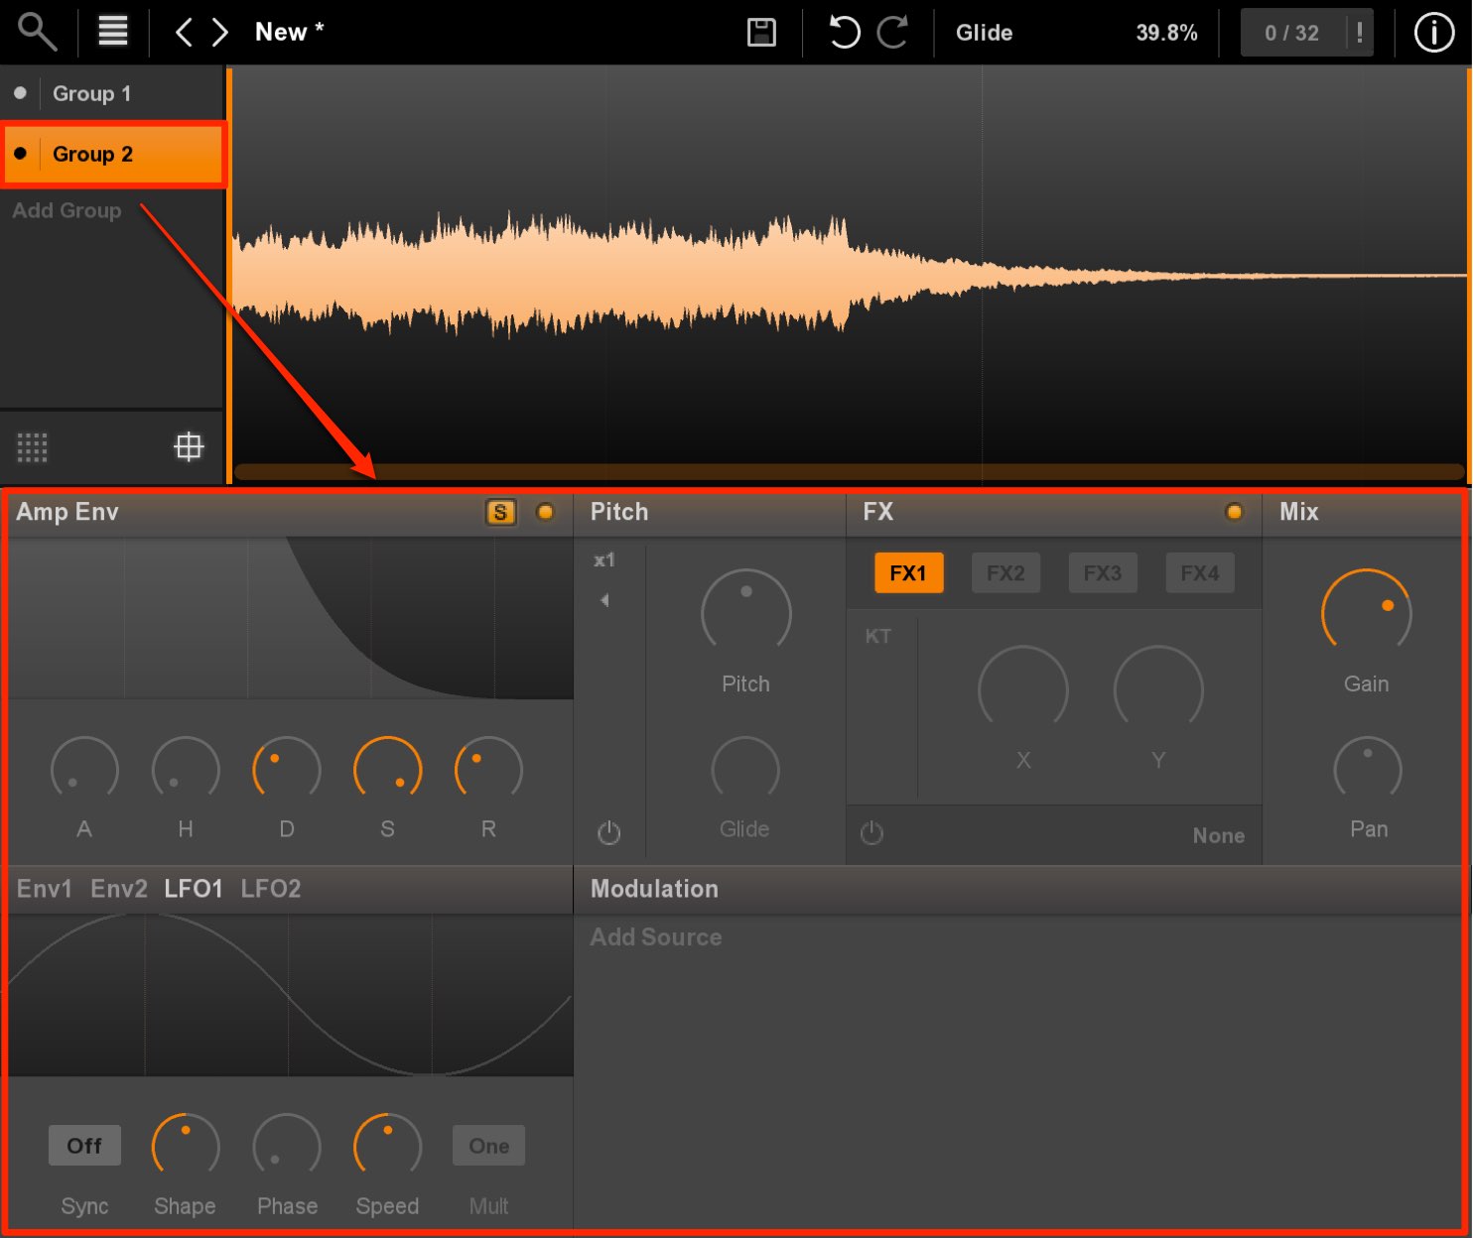
Task: Toggle the Amp Env S button
Action: click(500, 512)
